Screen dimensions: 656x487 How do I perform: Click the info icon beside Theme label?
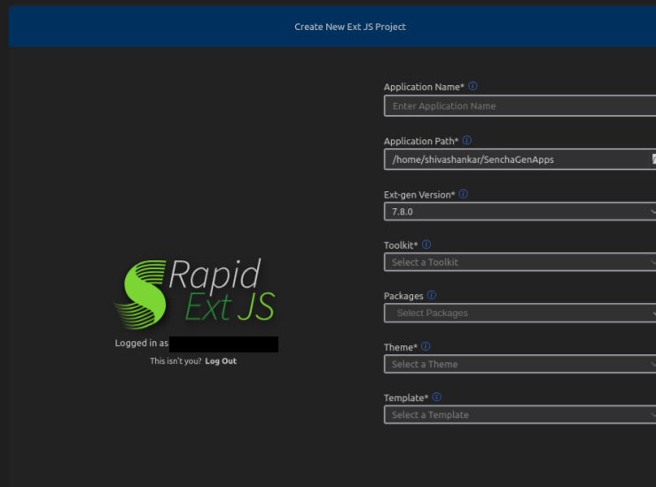(x=426, y=347)
